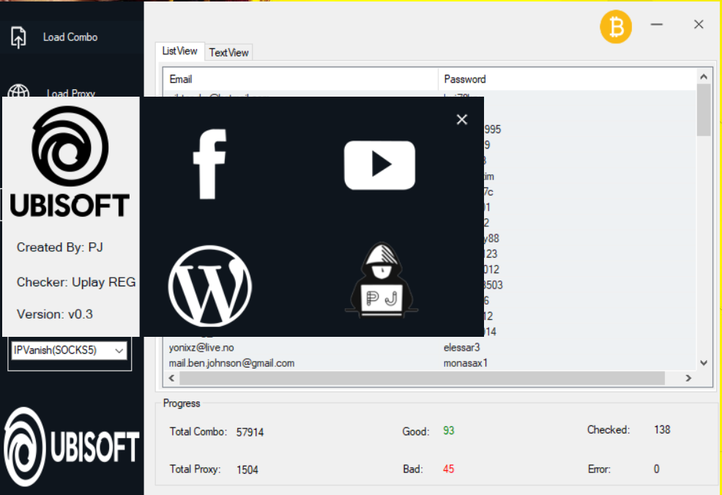Viewport: 722px width, 495px height.
Task: Switch to the TextView tab
Action: coord(229,53)
